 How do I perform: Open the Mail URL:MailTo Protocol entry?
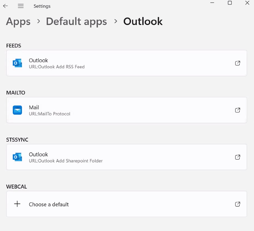pos(126,110)
